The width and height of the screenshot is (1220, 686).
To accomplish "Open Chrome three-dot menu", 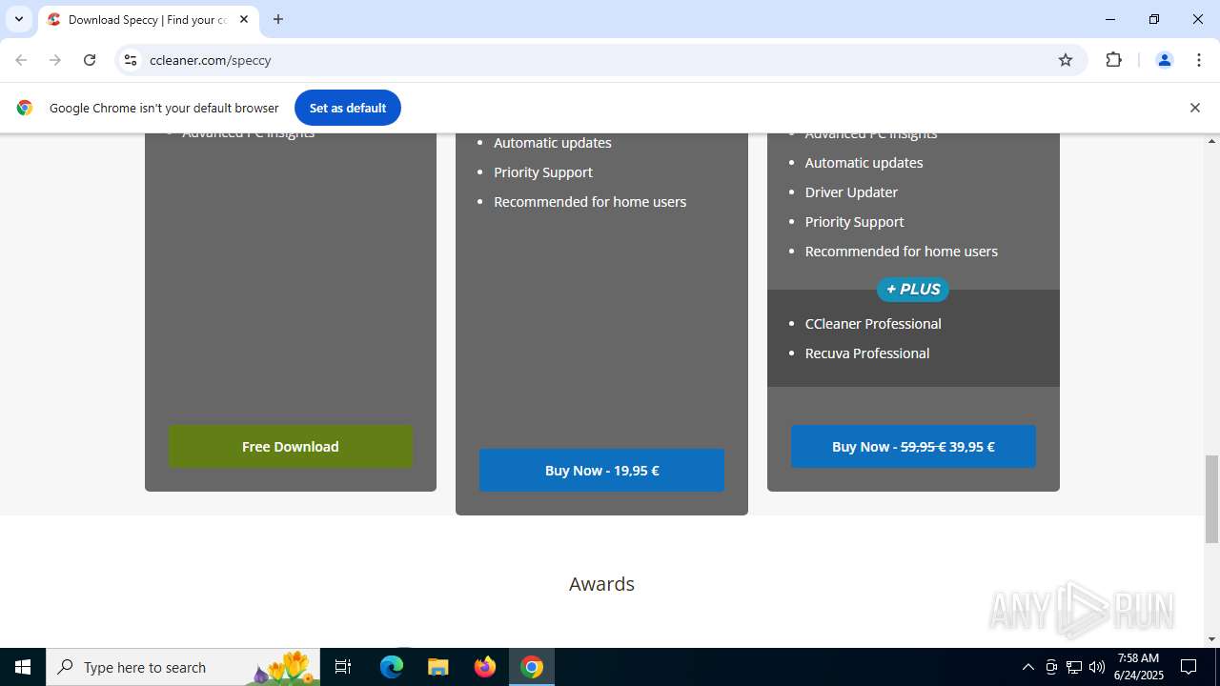I will 1199,60.
